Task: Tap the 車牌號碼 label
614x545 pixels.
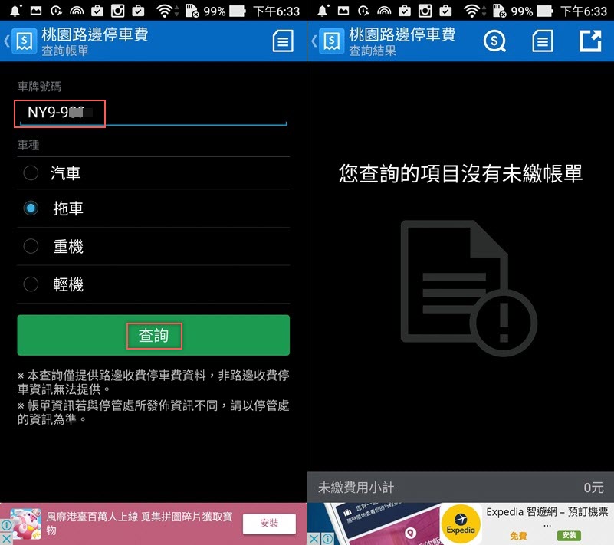Action: tap(39, 87)
